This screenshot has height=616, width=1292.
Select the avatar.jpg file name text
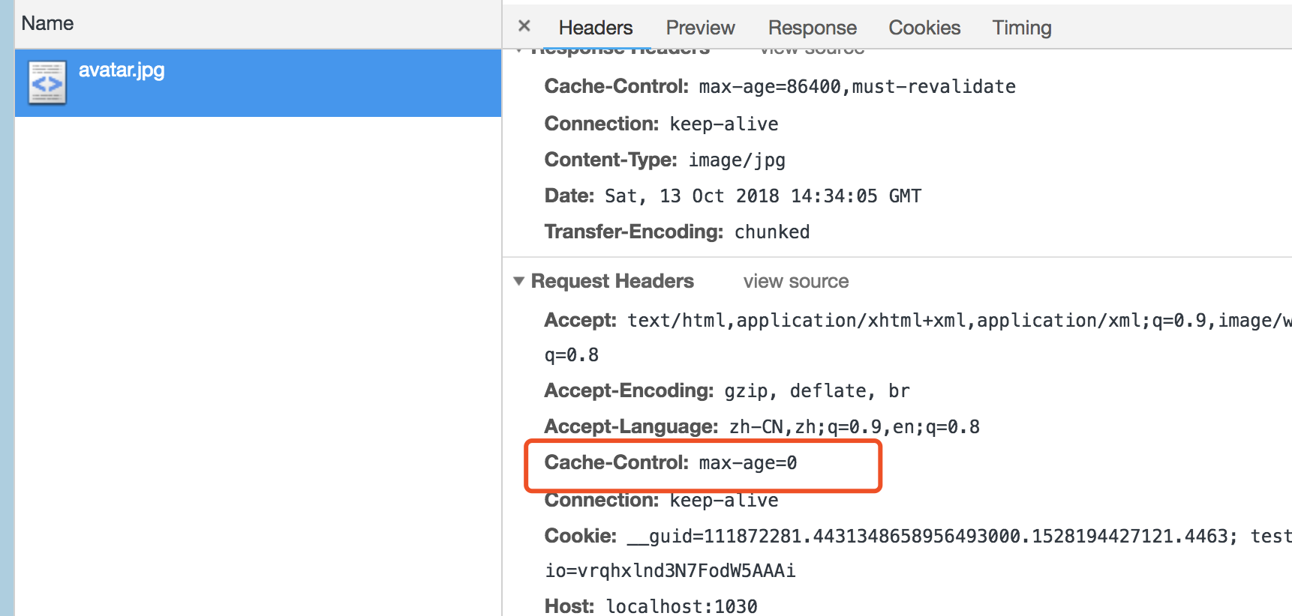122,70
